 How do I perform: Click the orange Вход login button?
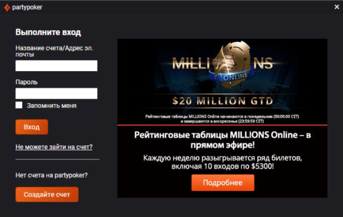click(32, 127)
